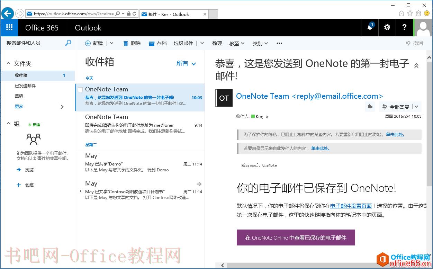Click the OT sender avatar
Viewport: 433px width, 269px height.
pyautogui.click(x=224, y=98)
